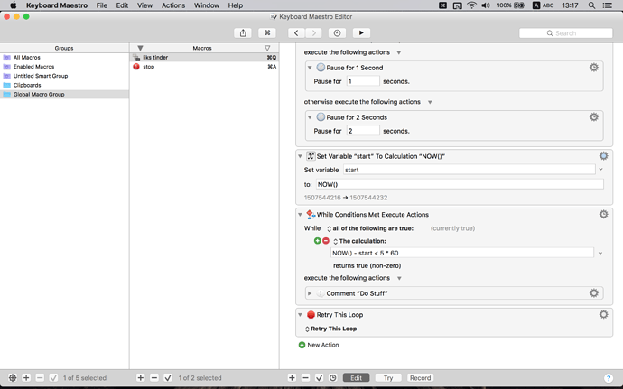Screen dimensions: 623x389
Task: Click the action timing clock icon in footer
Action: [333, 378]
